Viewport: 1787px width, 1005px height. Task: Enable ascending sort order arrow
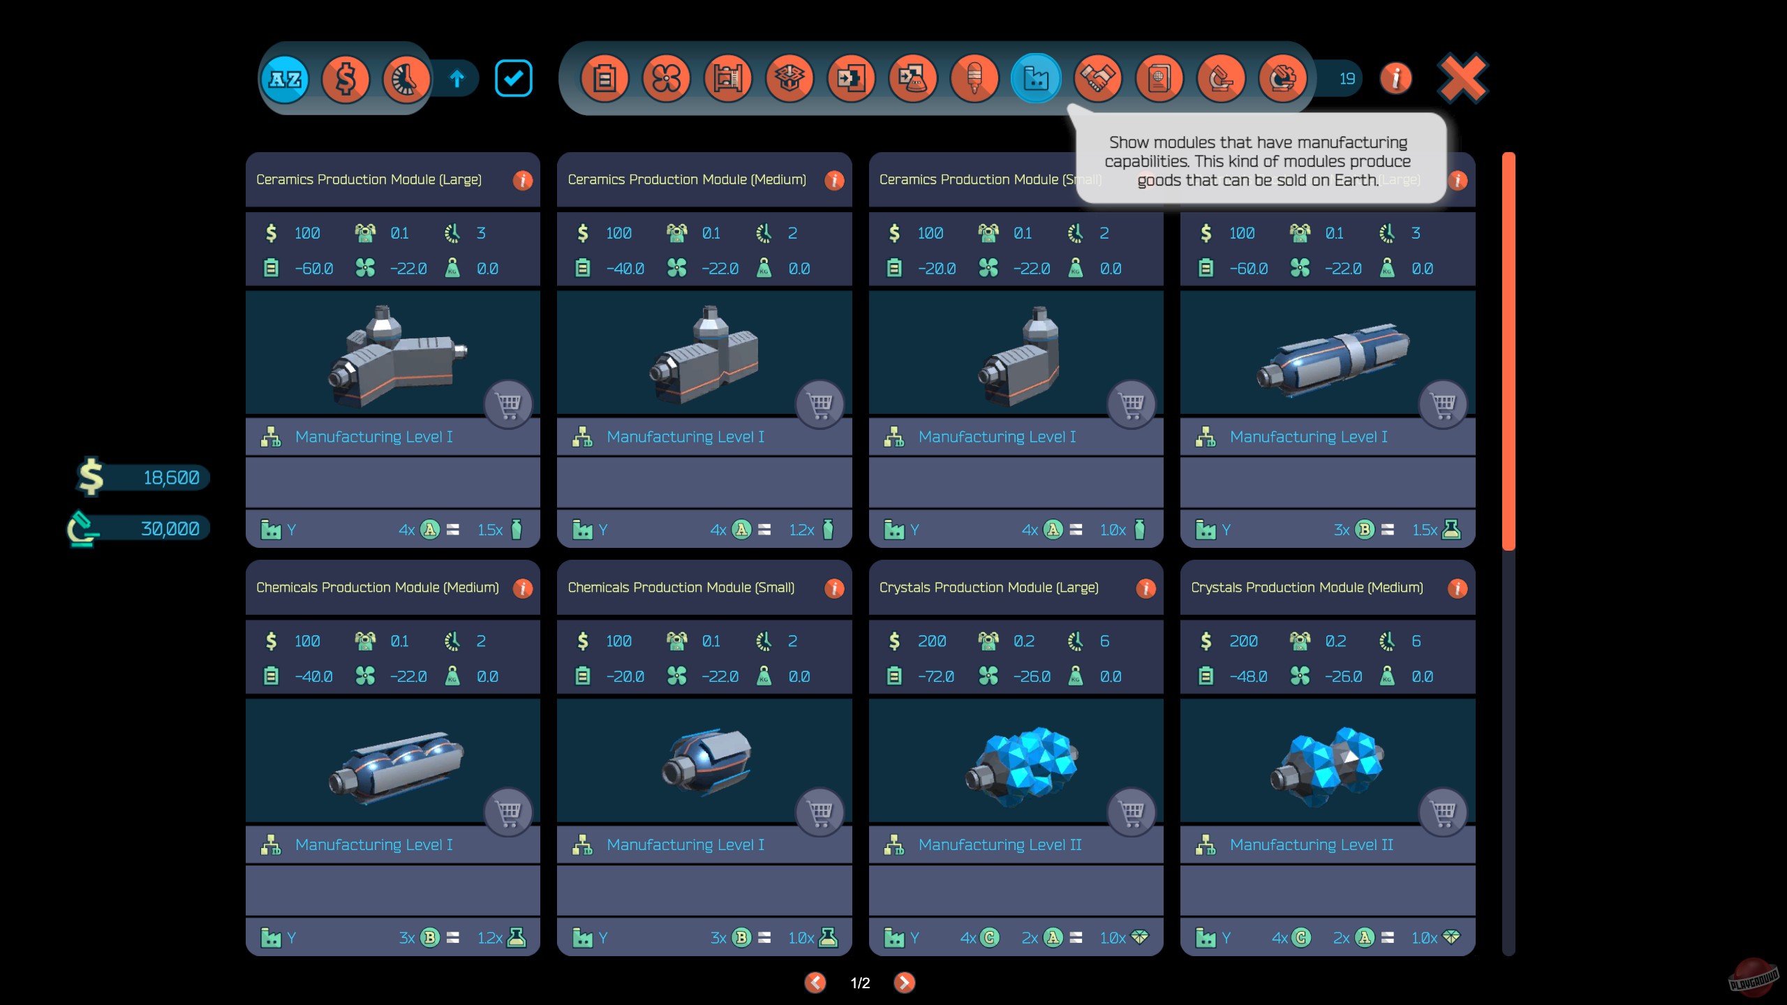[x=457, y=78]
